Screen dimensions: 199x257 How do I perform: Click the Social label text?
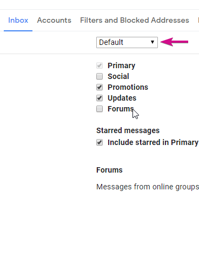(118, 76)
